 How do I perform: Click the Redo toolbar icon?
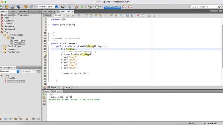point(32,7)
